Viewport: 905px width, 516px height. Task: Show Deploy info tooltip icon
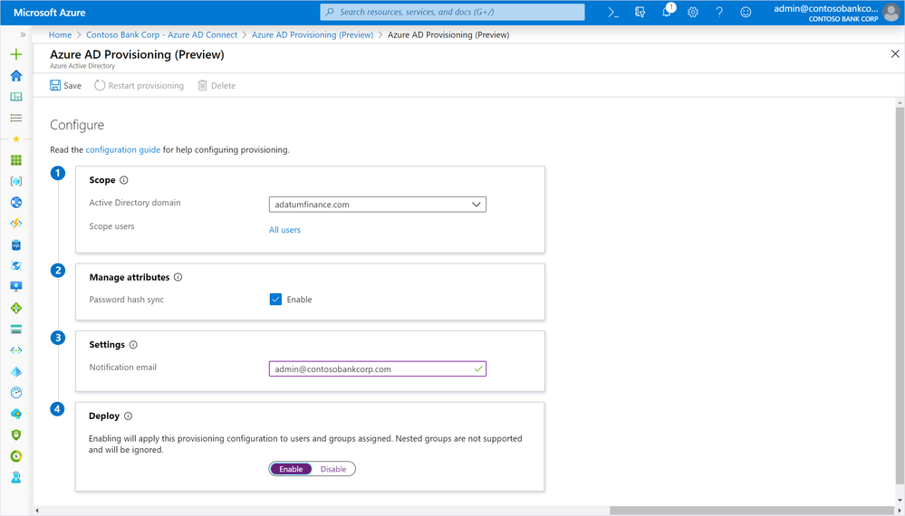pyautogui.click(x=128, y=416)
